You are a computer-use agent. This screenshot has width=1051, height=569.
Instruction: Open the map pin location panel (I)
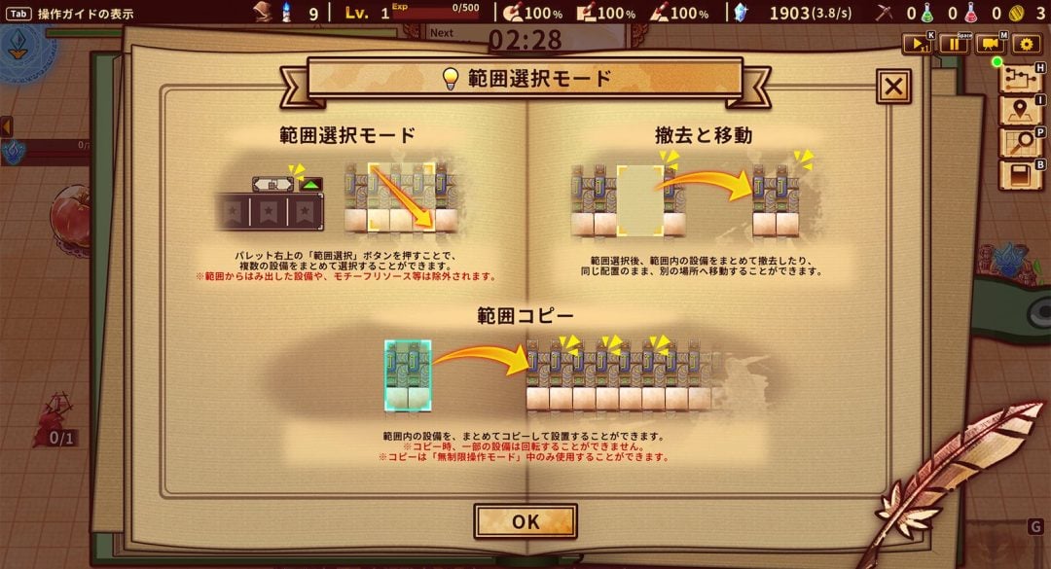pos(1020,110)
